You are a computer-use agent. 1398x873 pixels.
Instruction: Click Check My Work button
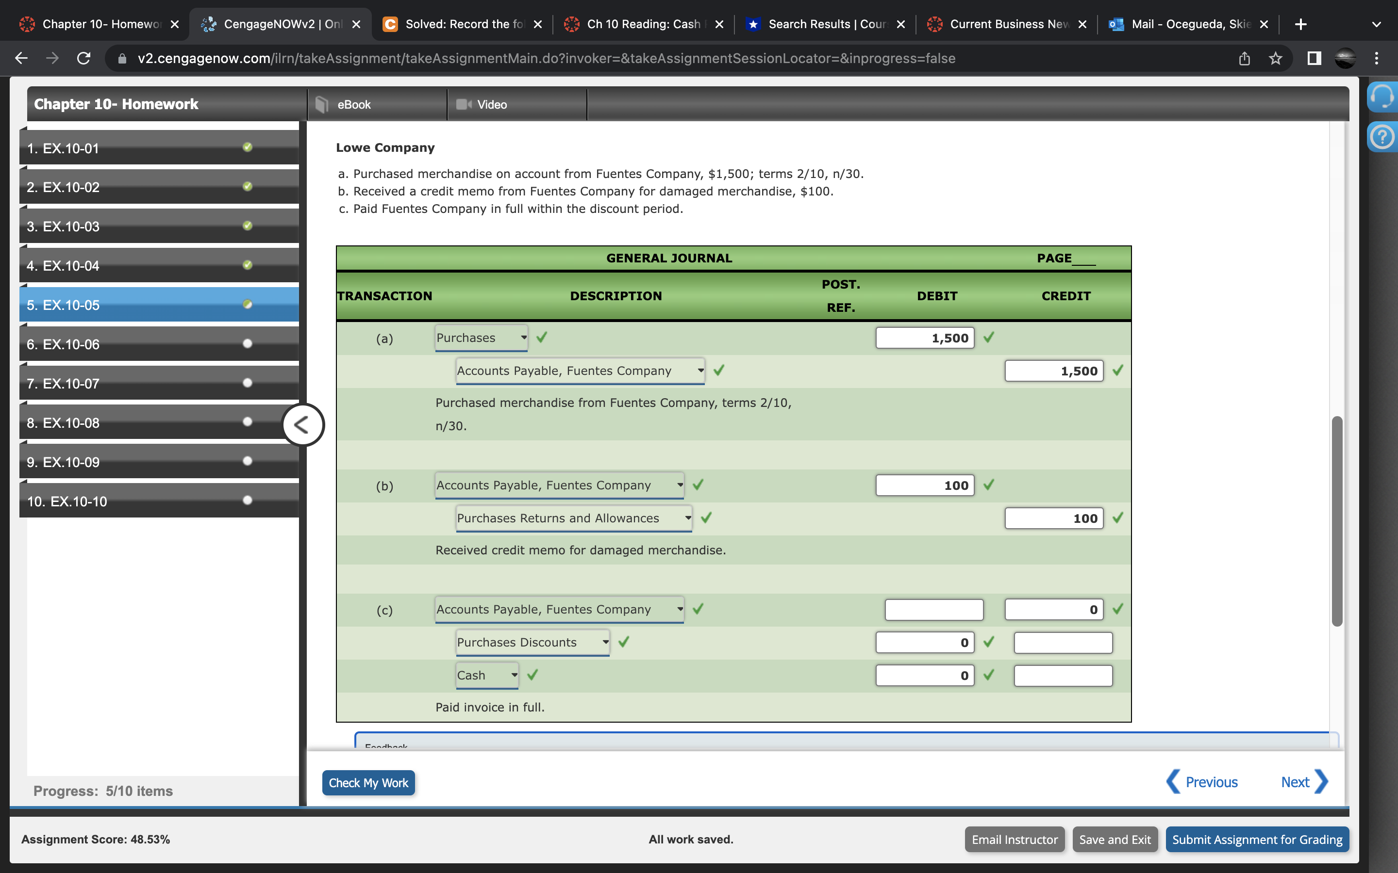368,783
